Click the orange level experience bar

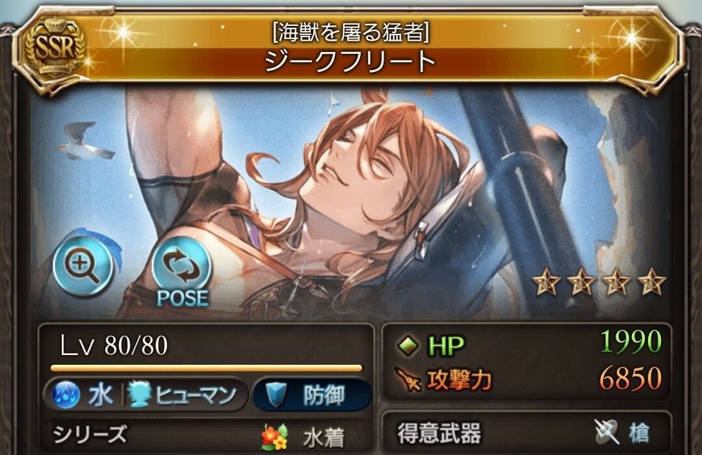click(207, 368)
